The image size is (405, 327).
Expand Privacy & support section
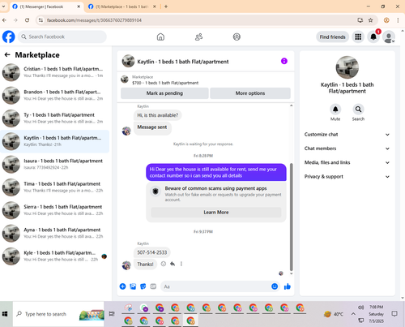click(x=347, y=177)
